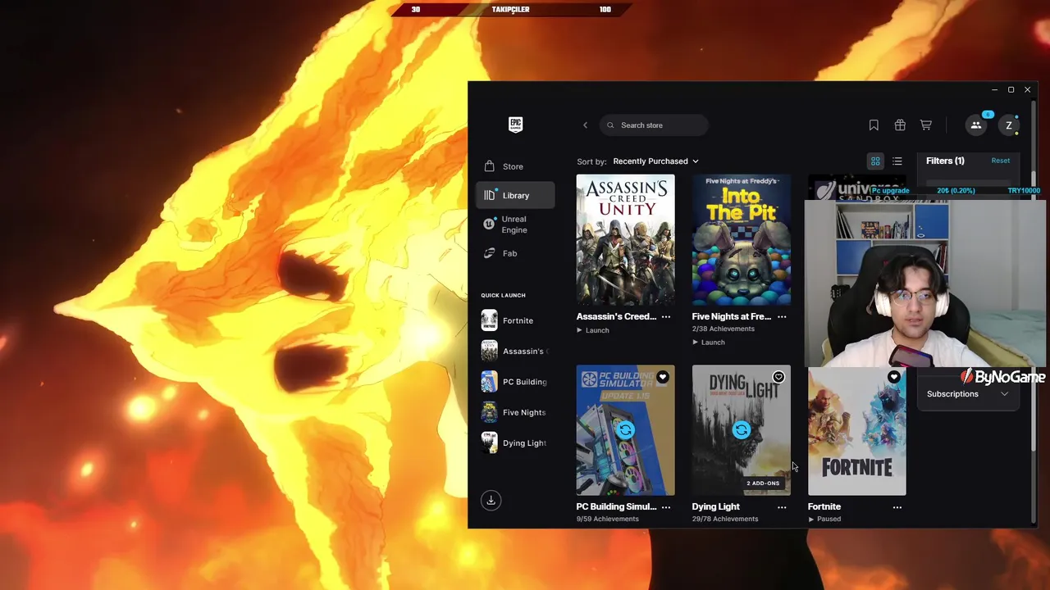This screenshot has height=590, width=1050.
Task: Favorite PC Building Simulator with heart icon
Action: pyautogui.click(x=662, y=377)
